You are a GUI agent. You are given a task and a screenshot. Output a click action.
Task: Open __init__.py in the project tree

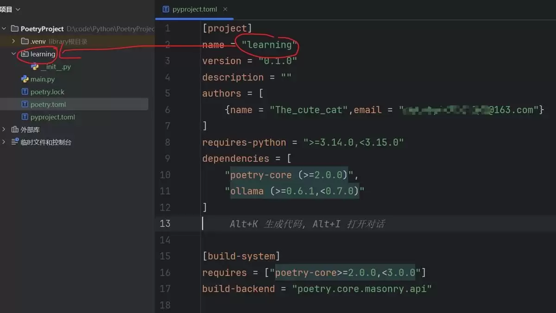pyautogui.click(x=56, y=67)
